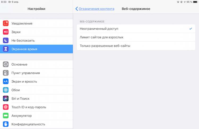
Task: Select Только разрешенные веб-сайты option
Action: pos(136,46)
